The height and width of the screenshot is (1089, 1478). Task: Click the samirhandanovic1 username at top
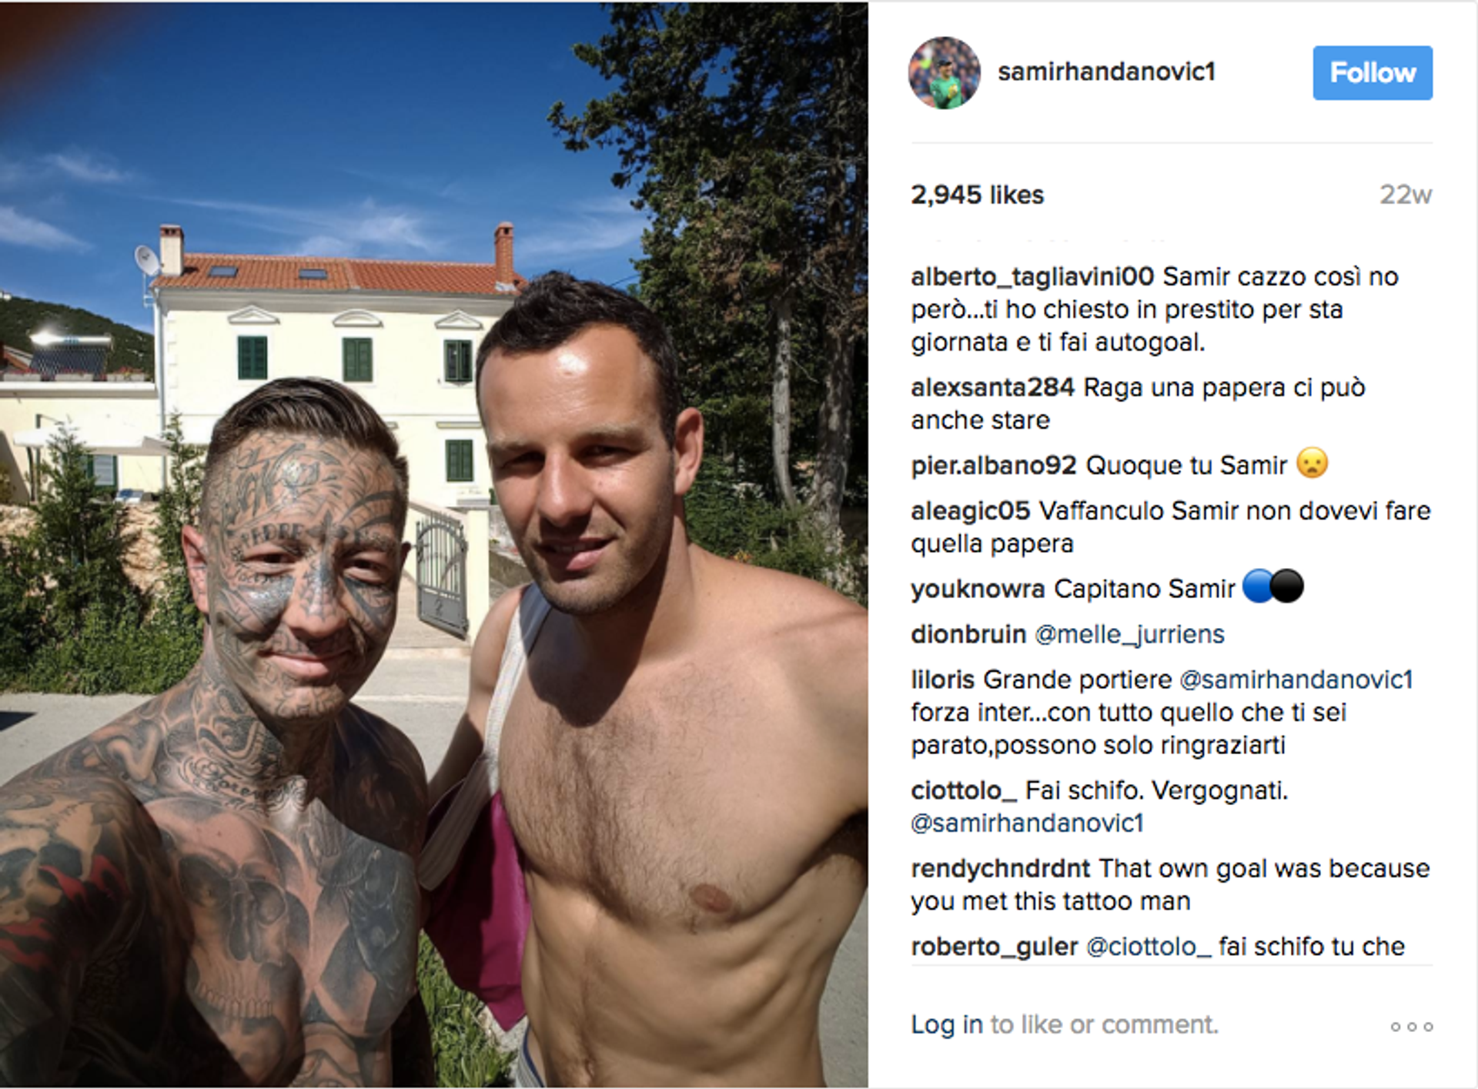tap(1106, 72)
